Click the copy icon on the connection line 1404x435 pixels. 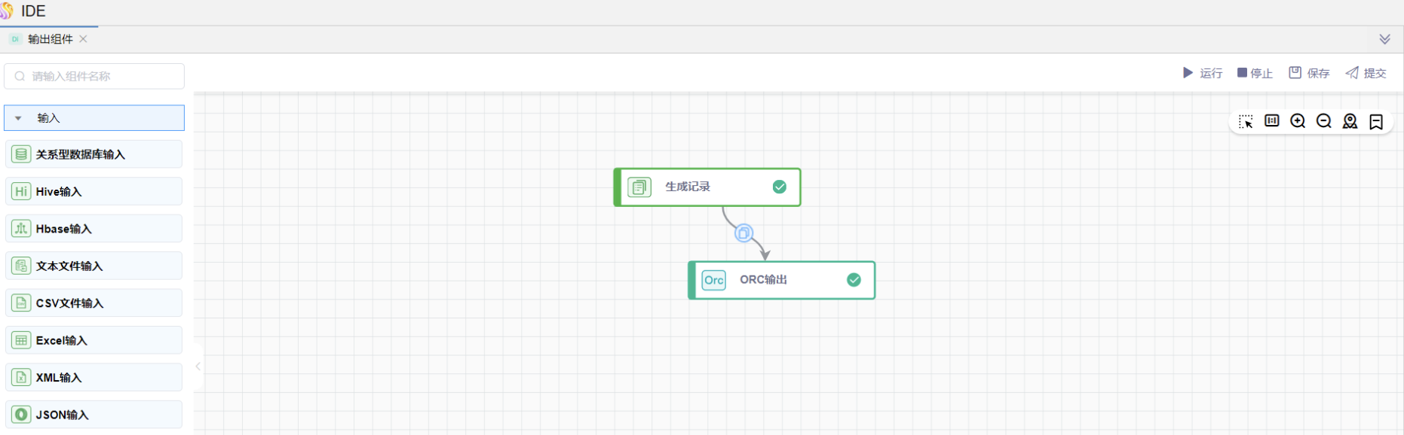click(743, 233)
